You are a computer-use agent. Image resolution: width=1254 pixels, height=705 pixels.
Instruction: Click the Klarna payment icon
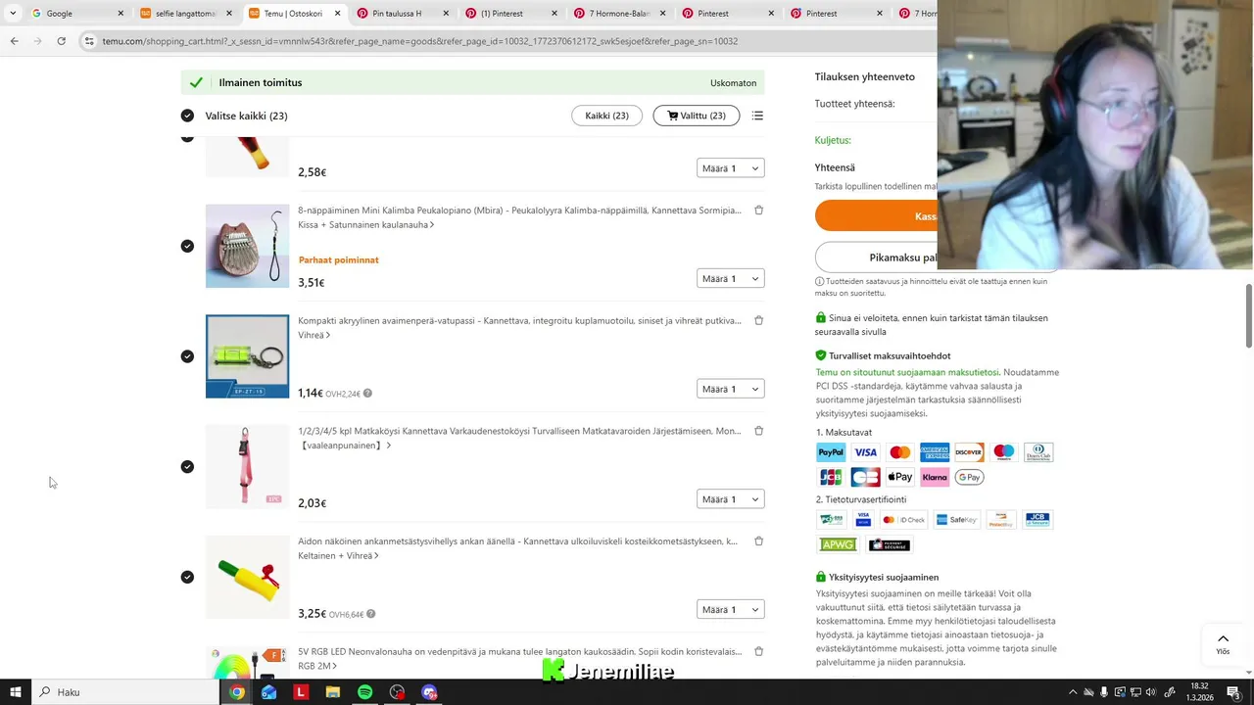(935, 477)
